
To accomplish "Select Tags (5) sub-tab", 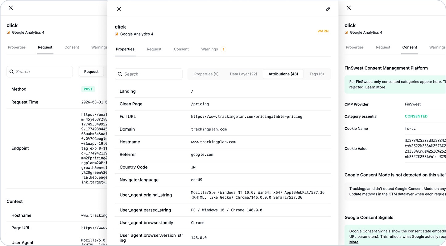I will pos(316,74).
